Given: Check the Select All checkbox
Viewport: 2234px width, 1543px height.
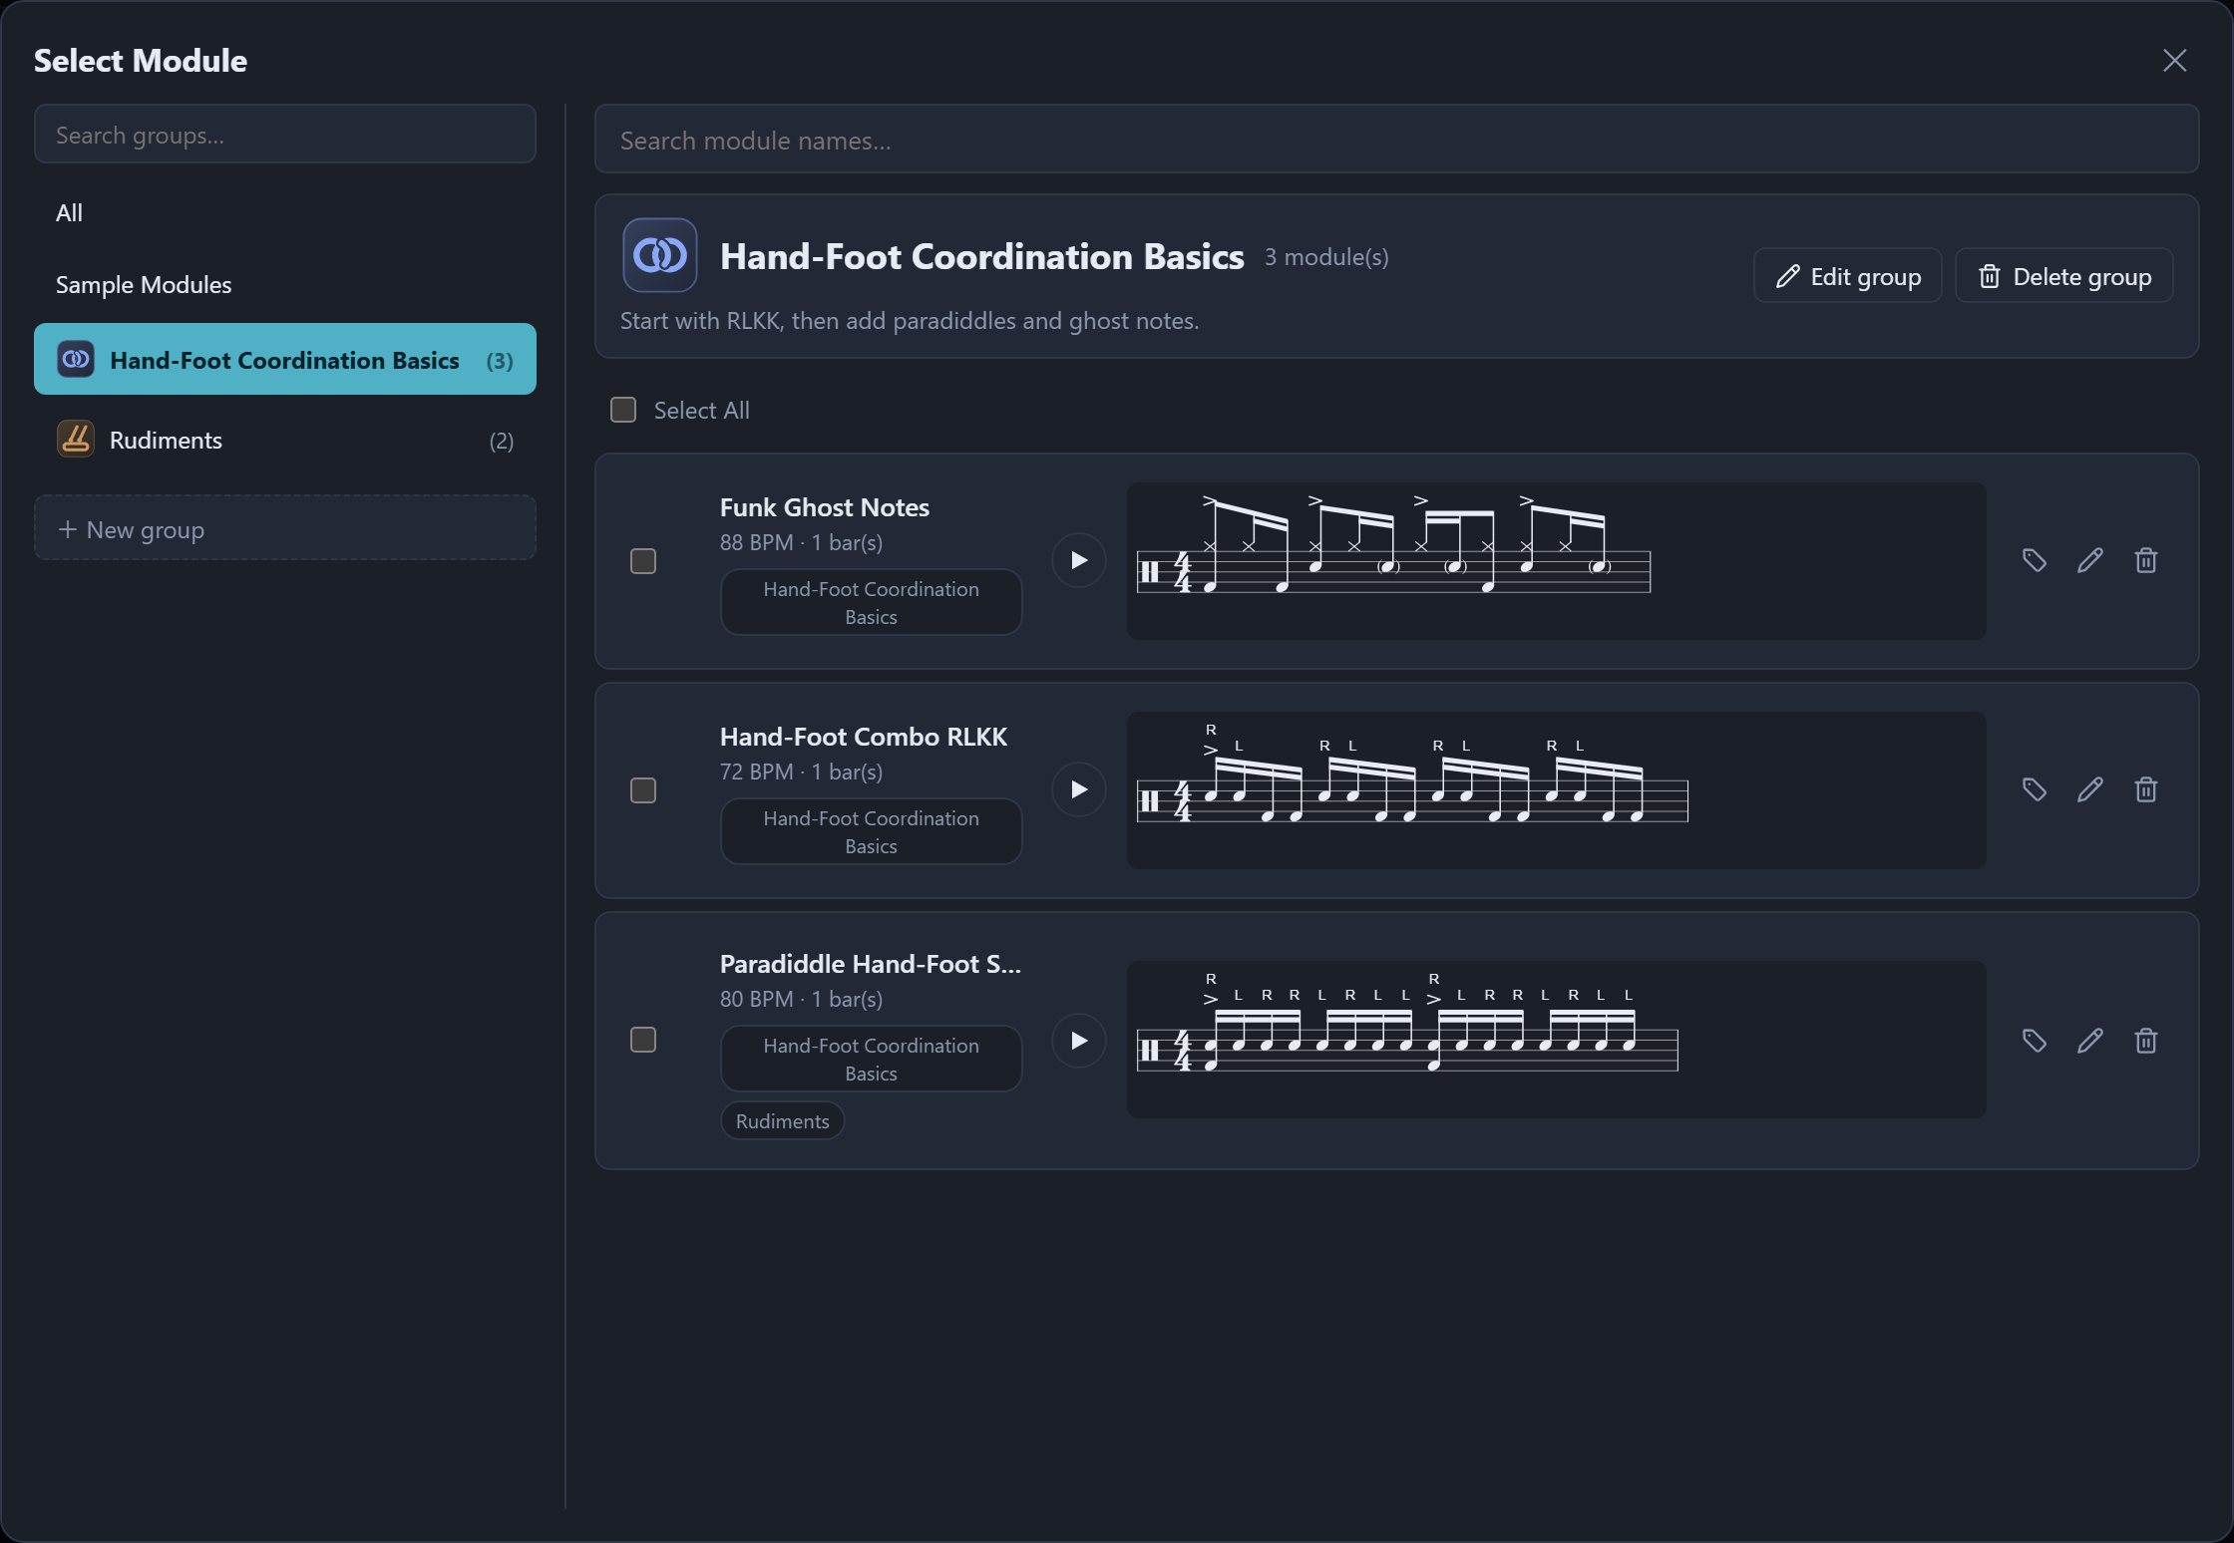Looking at the screenshot, I should click(x=623, y=410).
